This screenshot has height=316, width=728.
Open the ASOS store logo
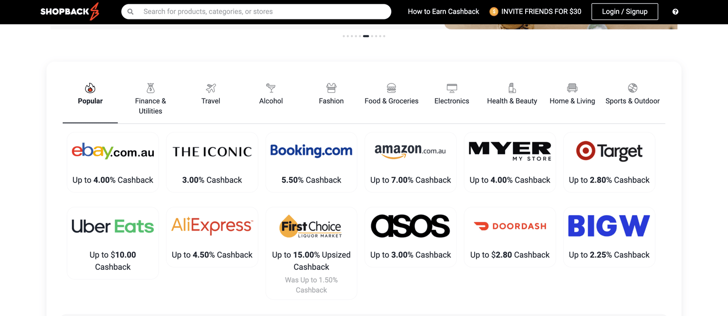point(411,226)
